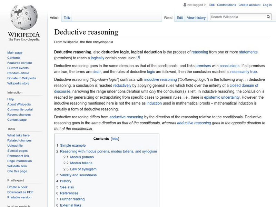Open the View history tab
Screen dimensions: 276x207
coord(196,18)
